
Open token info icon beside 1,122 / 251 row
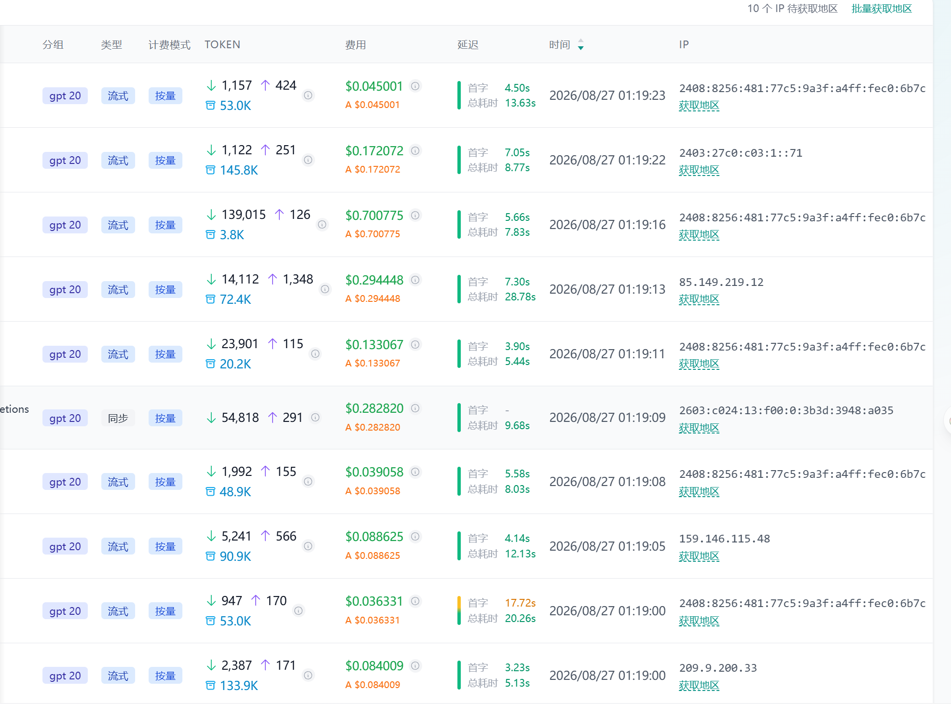tap(308, 160)
